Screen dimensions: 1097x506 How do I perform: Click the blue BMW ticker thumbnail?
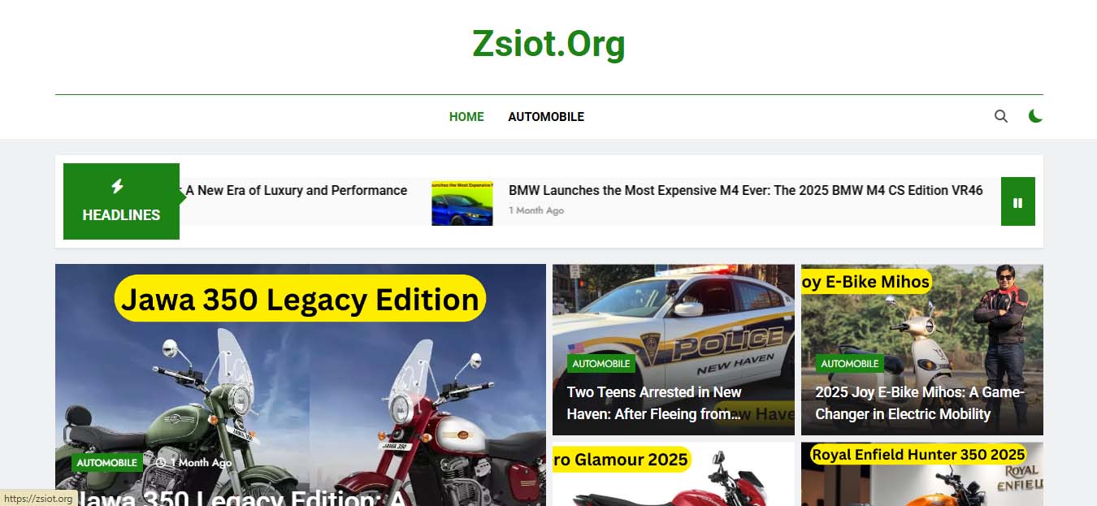tap(462, 203)
